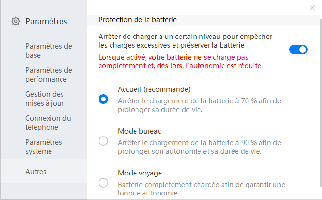Click the Paramètres title text

click(46, 21)
